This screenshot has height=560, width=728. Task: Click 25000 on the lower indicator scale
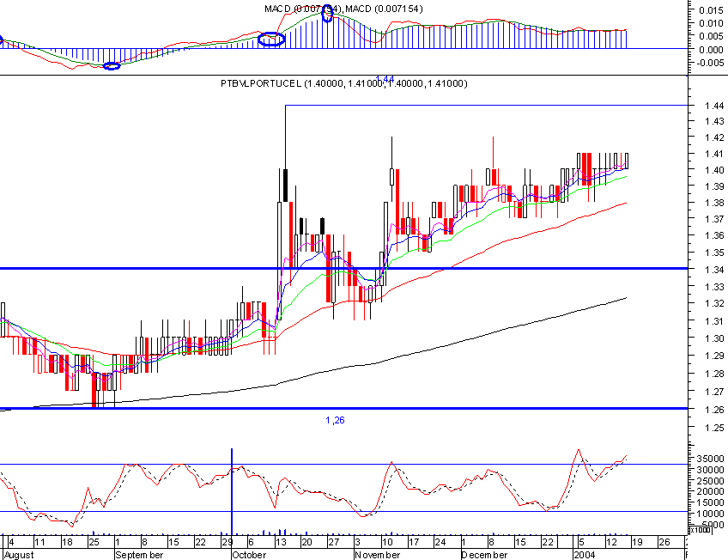(x=710, y=481)
